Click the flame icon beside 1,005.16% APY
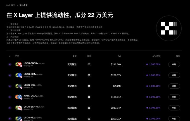Image resolution: width=190 pixels, height=121 pixels. pos(147,108)
